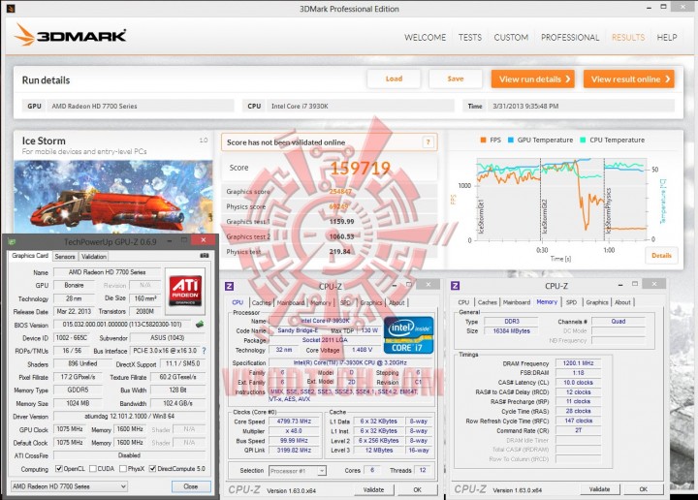
Task: Click the DRAM Frequency value 1200.1 MHz
Action: click(x=578, y=363)
